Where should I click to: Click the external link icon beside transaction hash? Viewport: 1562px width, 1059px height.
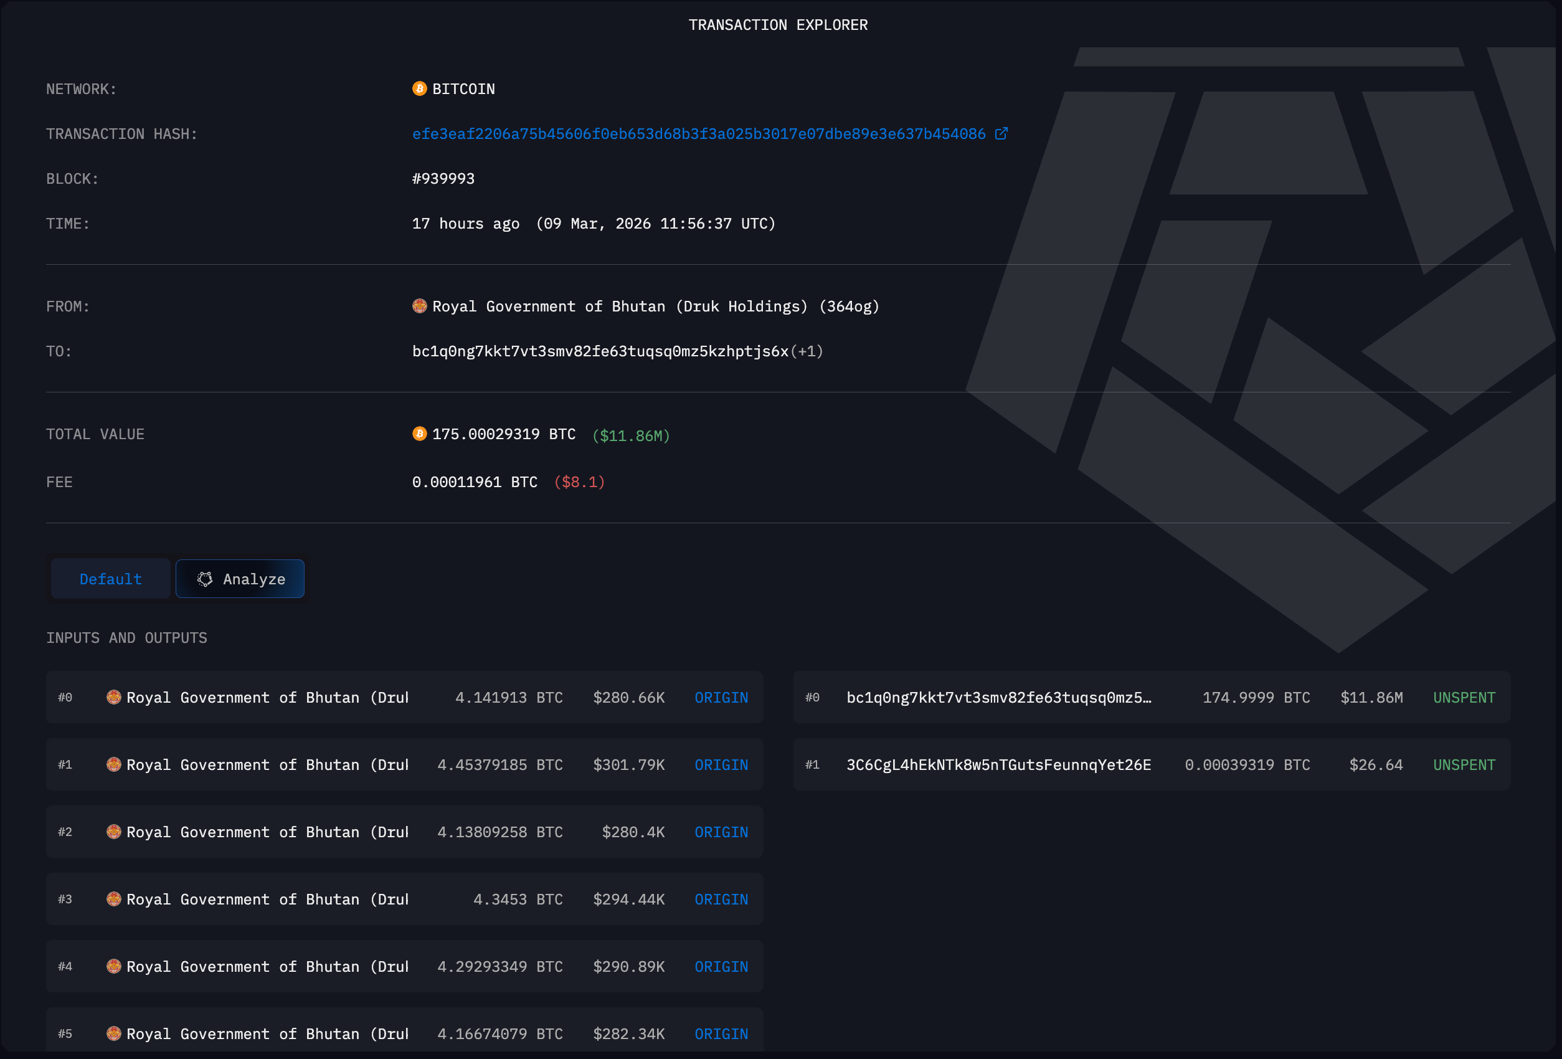tap(1001, 134)
